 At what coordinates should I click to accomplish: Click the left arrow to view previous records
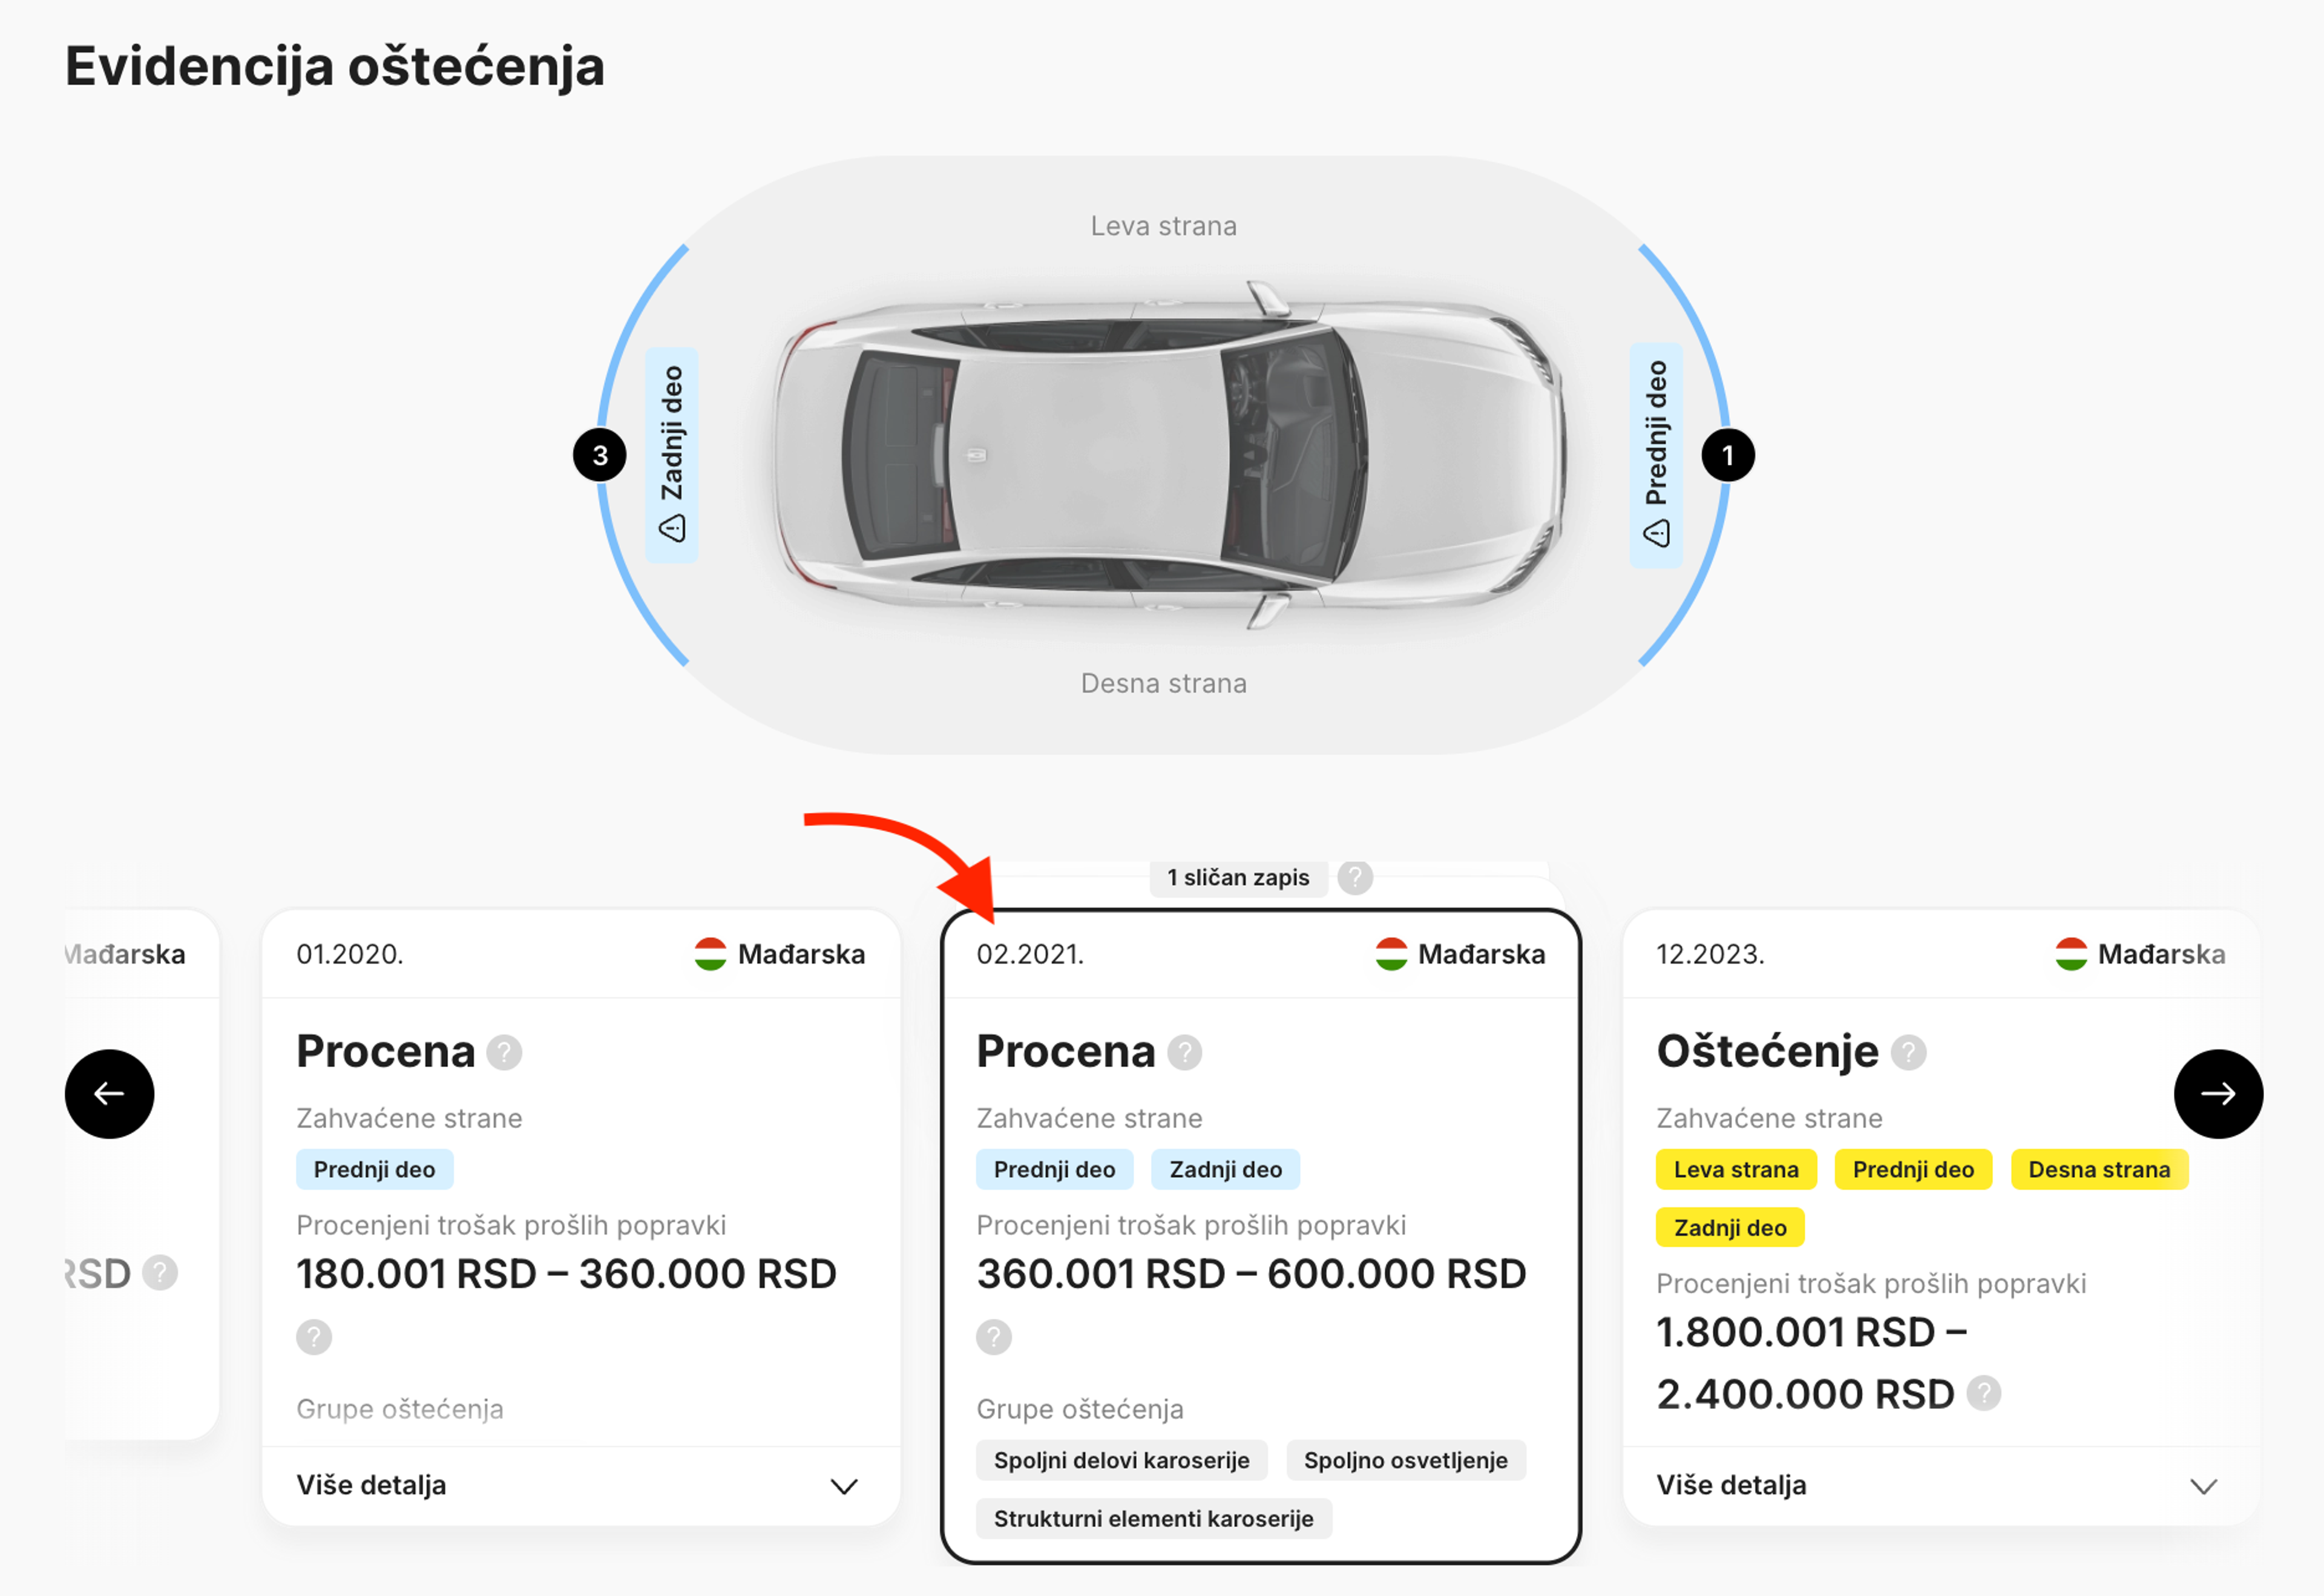click(110, 1094)
